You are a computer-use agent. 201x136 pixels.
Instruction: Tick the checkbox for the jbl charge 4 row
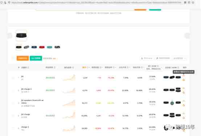[x=13, y=90]
